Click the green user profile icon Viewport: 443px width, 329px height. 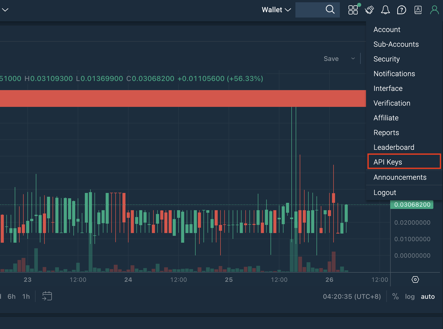pos(434,10)
